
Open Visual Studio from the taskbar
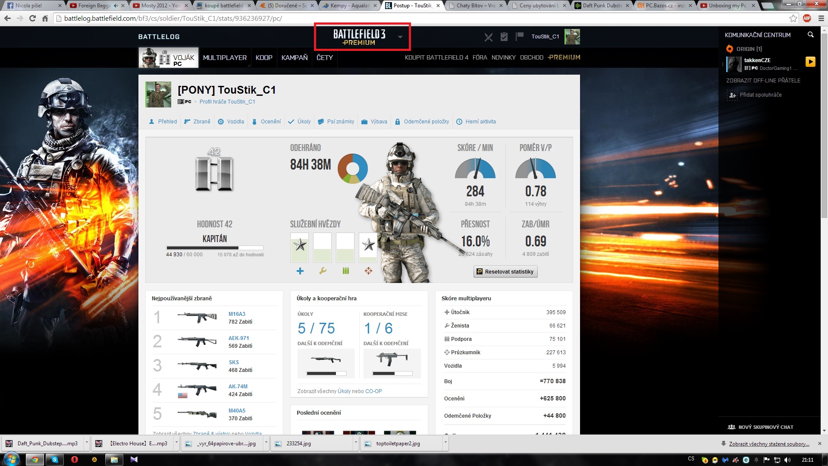[x=134, y=460]
